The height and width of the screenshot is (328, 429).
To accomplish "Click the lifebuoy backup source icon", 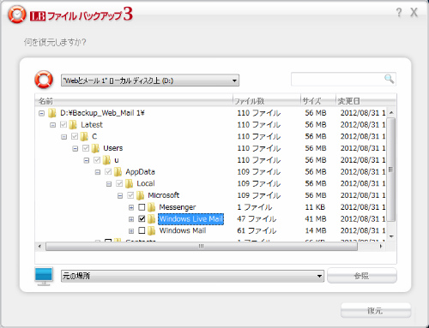I will point(44,80).
